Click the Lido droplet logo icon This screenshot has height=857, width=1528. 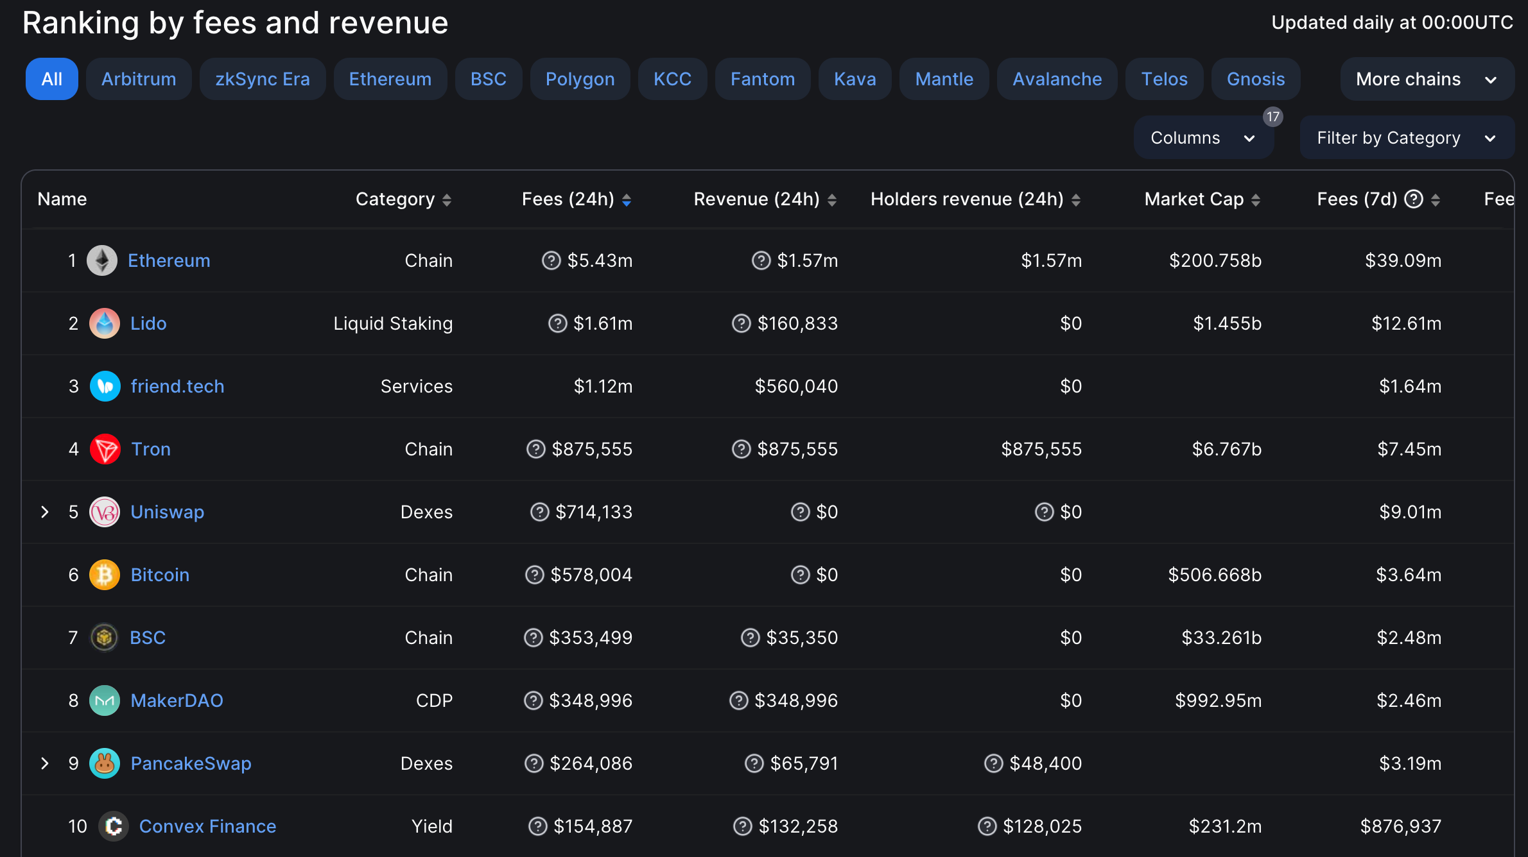pos(105,323)
